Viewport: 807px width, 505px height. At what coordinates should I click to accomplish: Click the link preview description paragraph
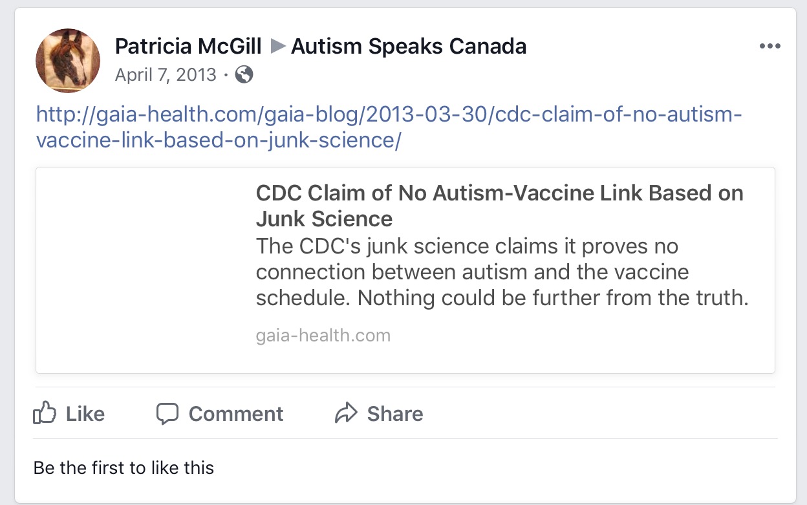pyautogui.click(x=502, y=272)
